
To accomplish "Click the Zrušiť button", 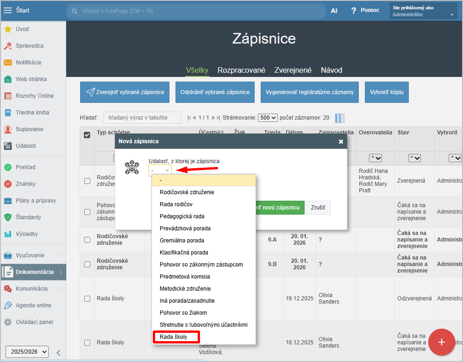I will coord(318,208).
